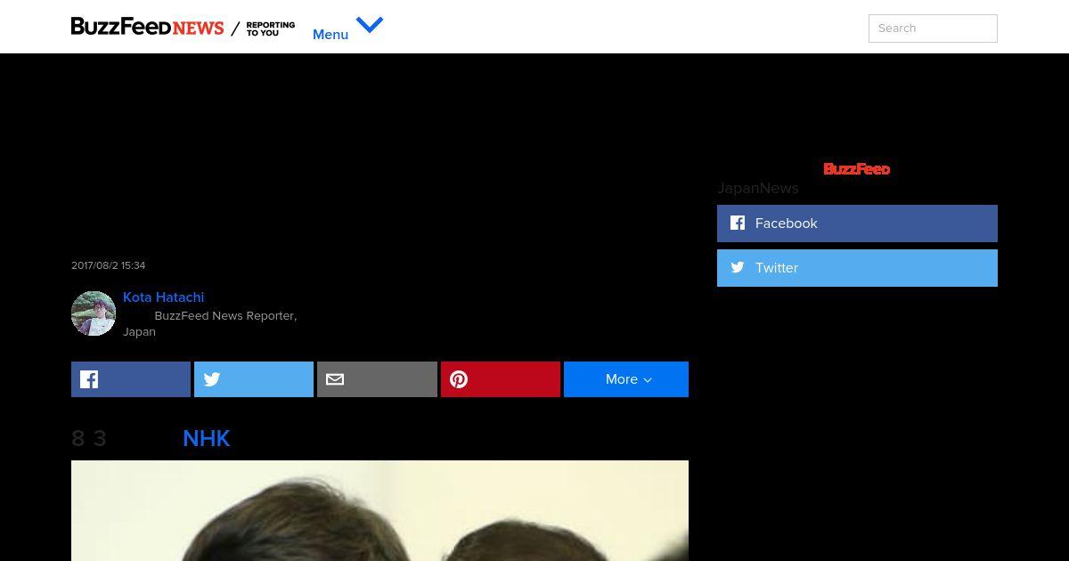The image size is (1069, 561).
Task: Open Kota Hatachi author profile link
Action: (x=164, y=297)
